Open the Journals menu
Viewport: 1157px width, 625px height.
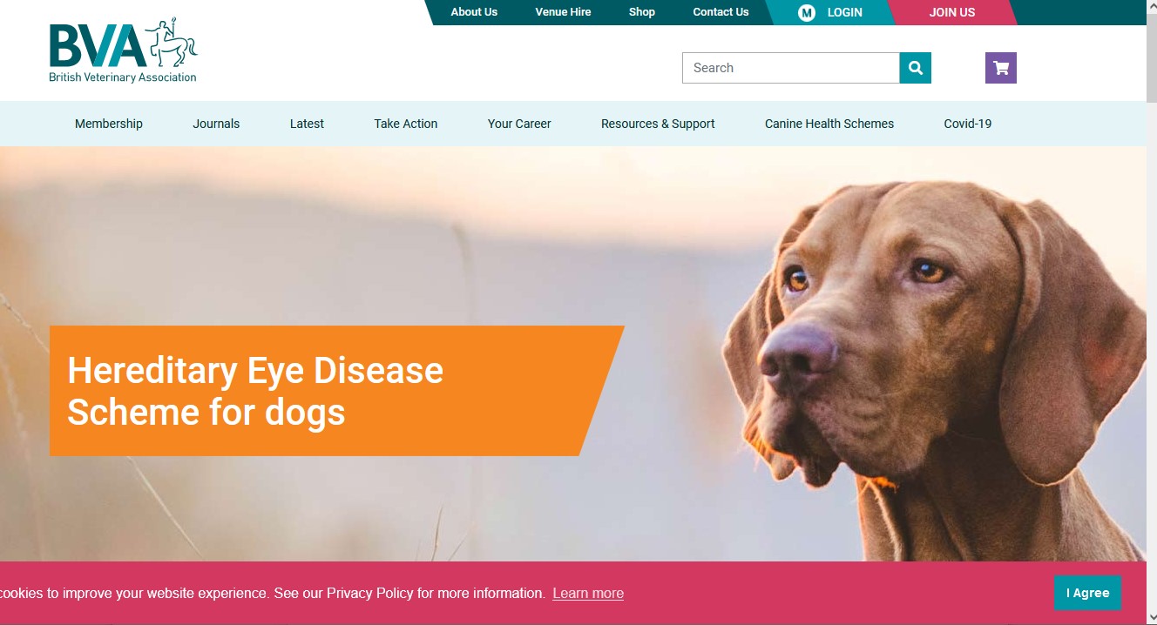pos(216,124)
